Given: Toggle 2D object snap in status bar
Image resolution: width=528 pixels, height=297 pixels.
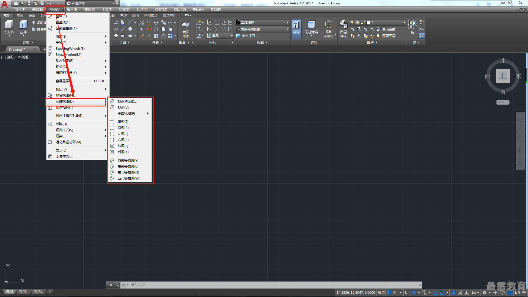Looking at the screenshot, I should tap(442, 293).
